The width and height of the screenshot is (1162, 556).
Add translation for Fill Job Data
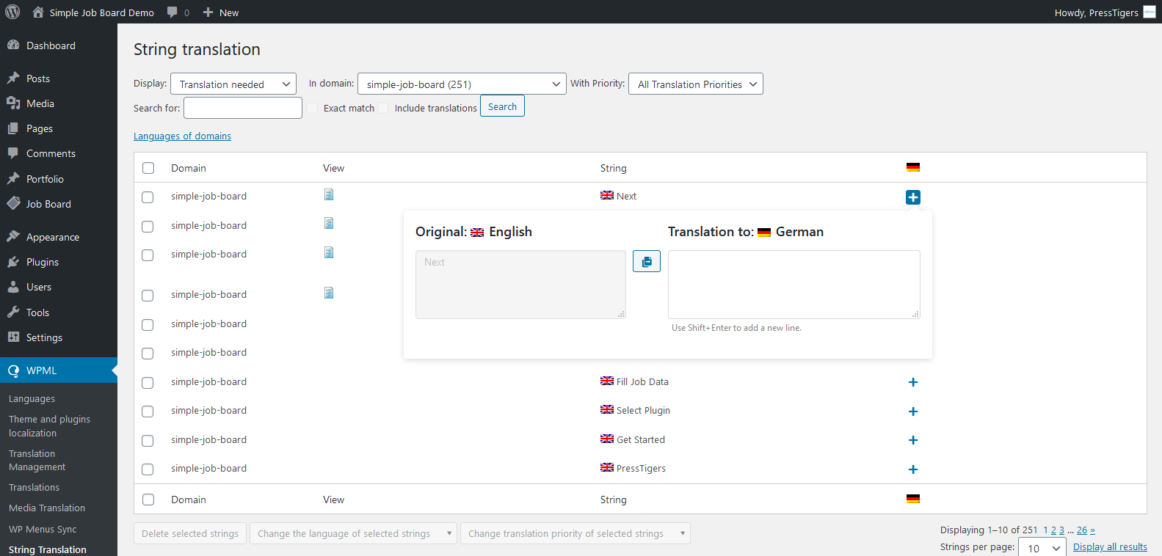(913, 382)
